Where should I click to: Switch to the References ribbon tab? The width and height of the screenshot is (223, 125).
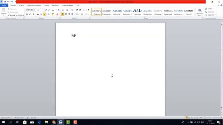click(46, 6)
